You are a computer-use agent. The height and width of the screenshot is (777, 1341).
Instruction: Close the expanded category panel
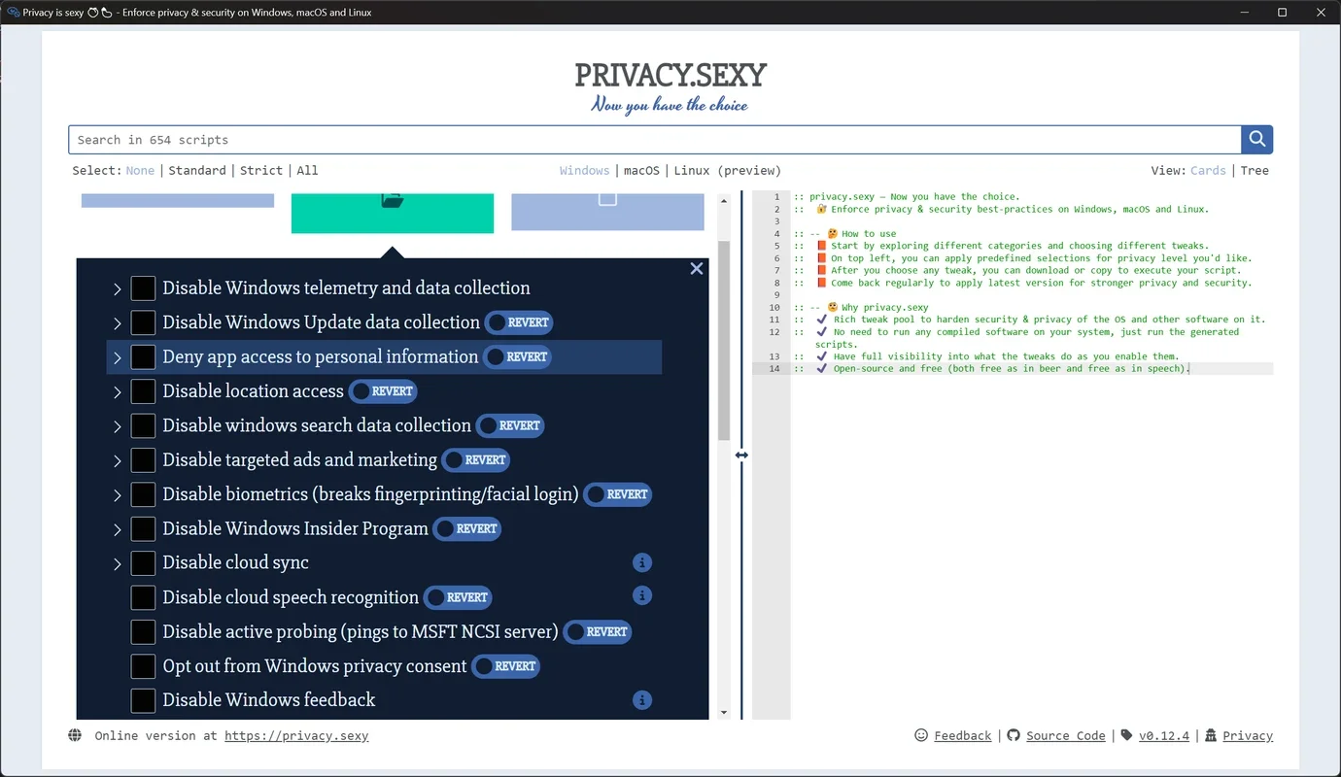click(697, 269)
